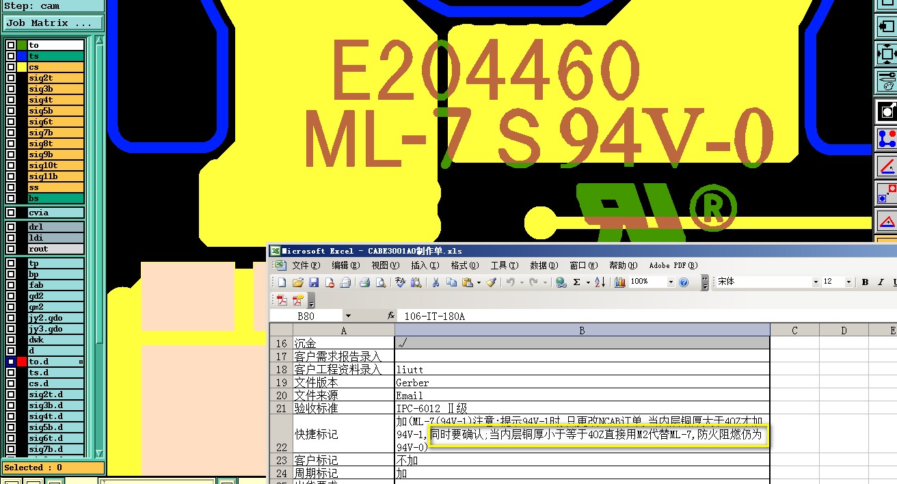
Task: Toggle the 'to.d' layer checkbox
Action: pyautogui.click(x=11, y=362)
